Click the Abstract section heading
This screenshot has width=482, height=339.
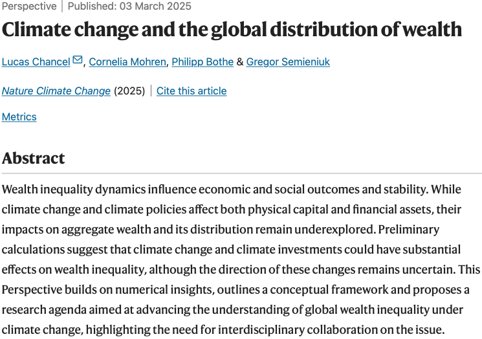tap(34, 158)
